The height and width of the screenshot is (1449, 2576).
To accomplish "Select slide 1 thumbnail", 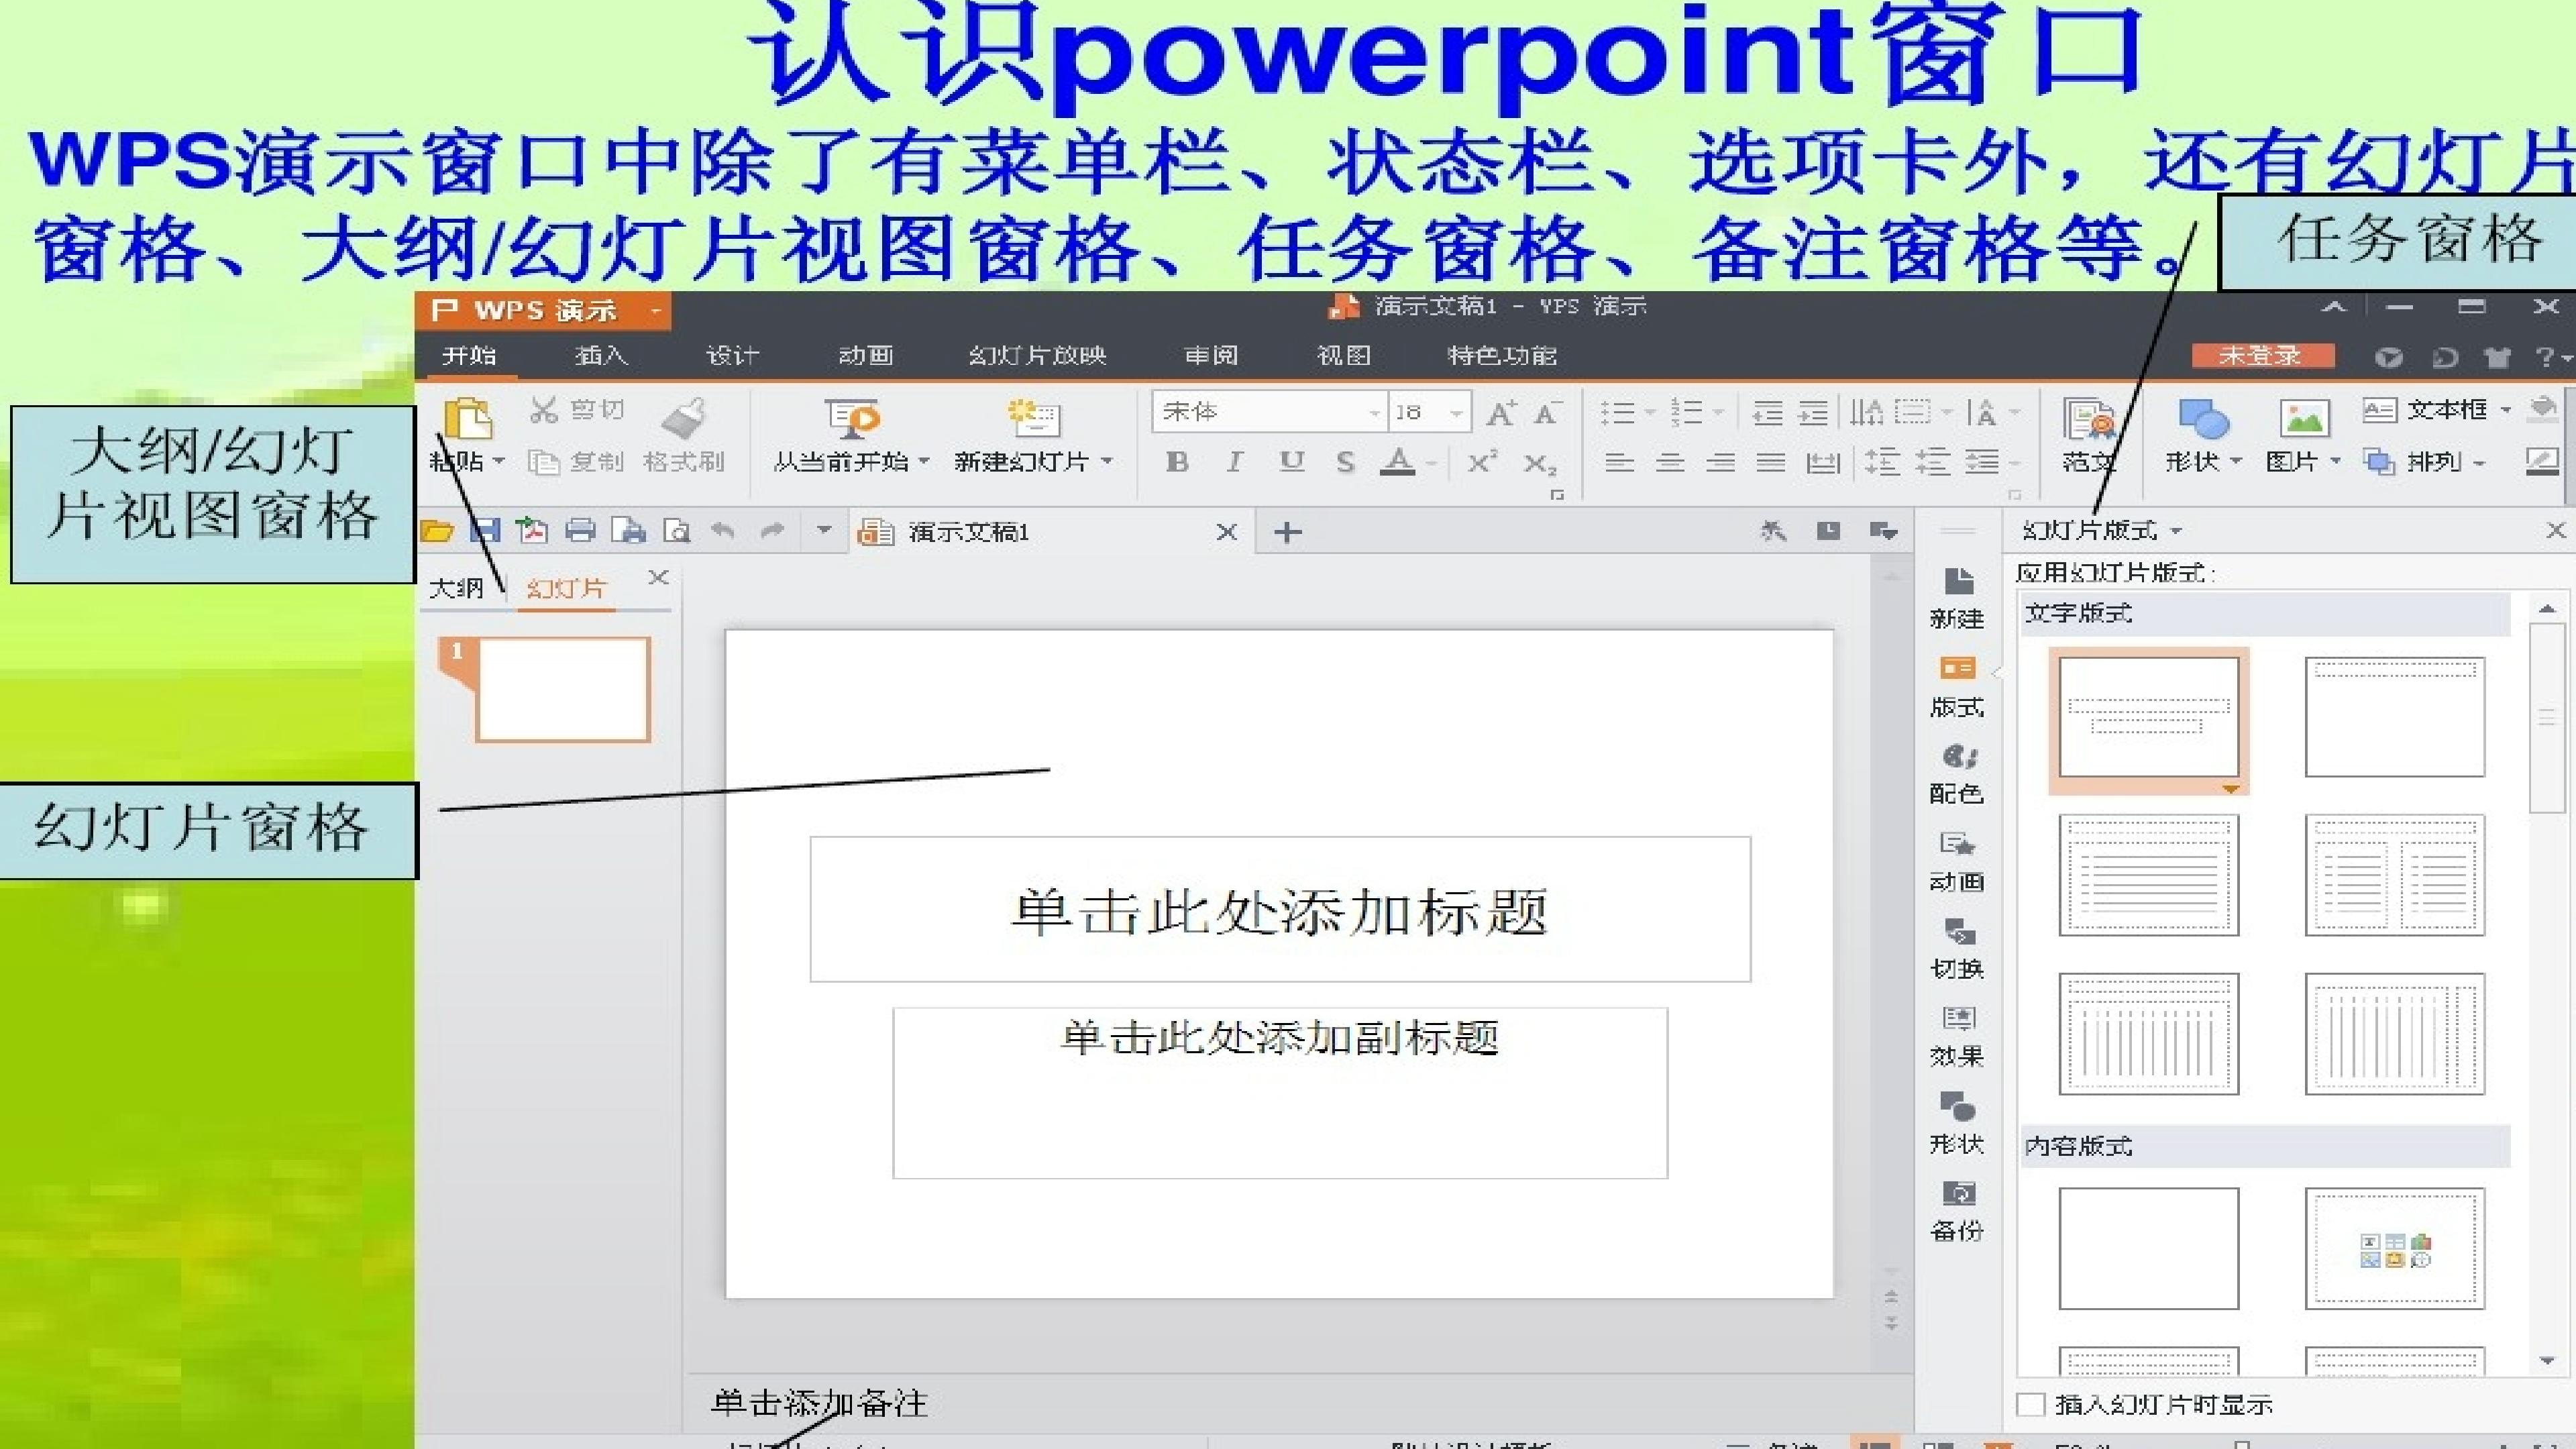I will click(x=562, y=690).
